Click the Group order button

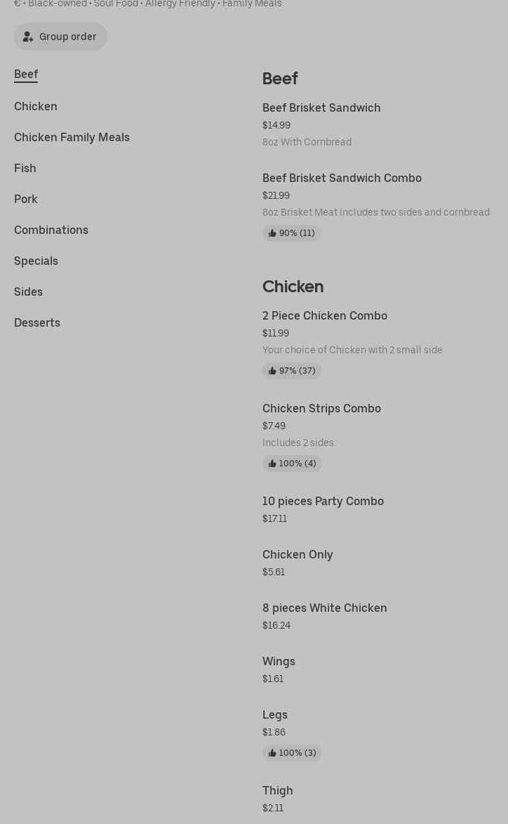[x=60, y=37]
